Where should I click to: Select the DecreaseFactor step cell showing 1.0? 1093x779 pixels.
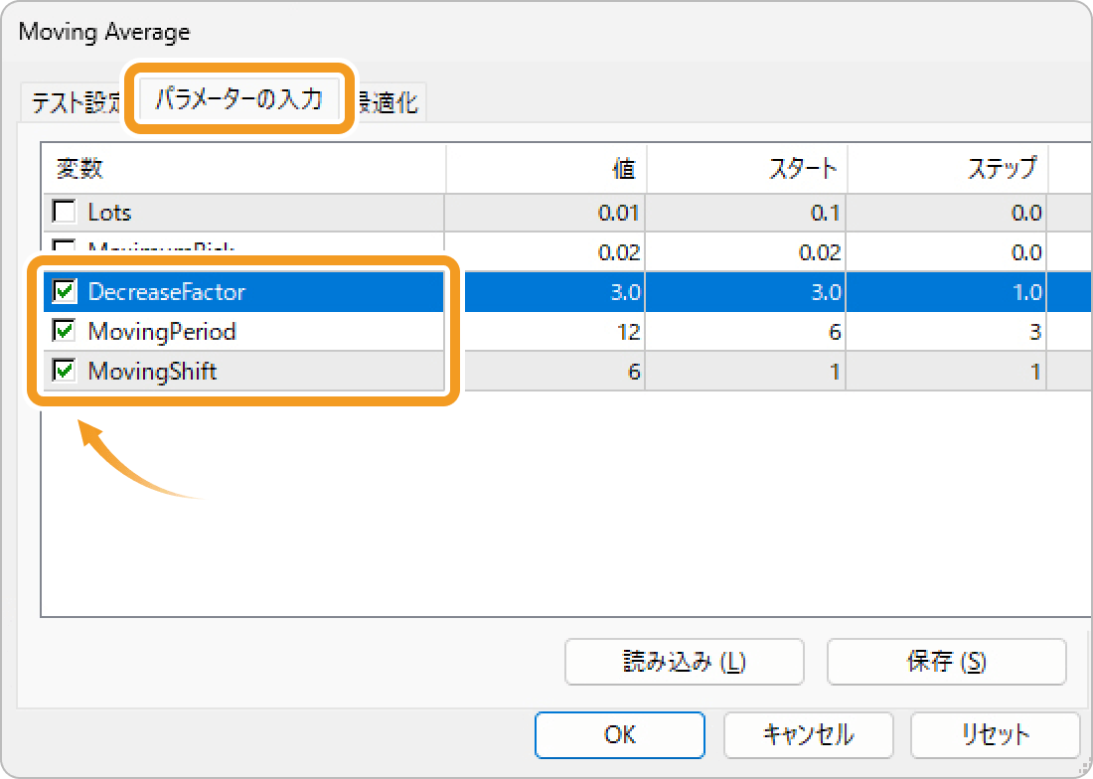(948, 292)
